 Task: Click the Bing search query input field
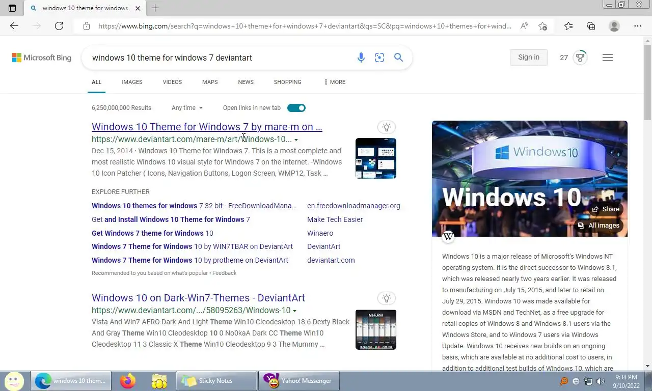pyautogui.click(x=219, y=58)
